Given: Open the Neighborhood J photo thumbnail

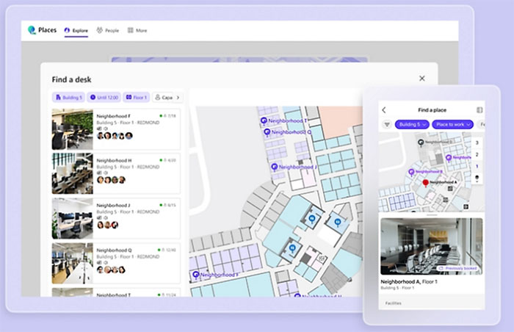Looking at the screenshot, I should coord(73,218).
